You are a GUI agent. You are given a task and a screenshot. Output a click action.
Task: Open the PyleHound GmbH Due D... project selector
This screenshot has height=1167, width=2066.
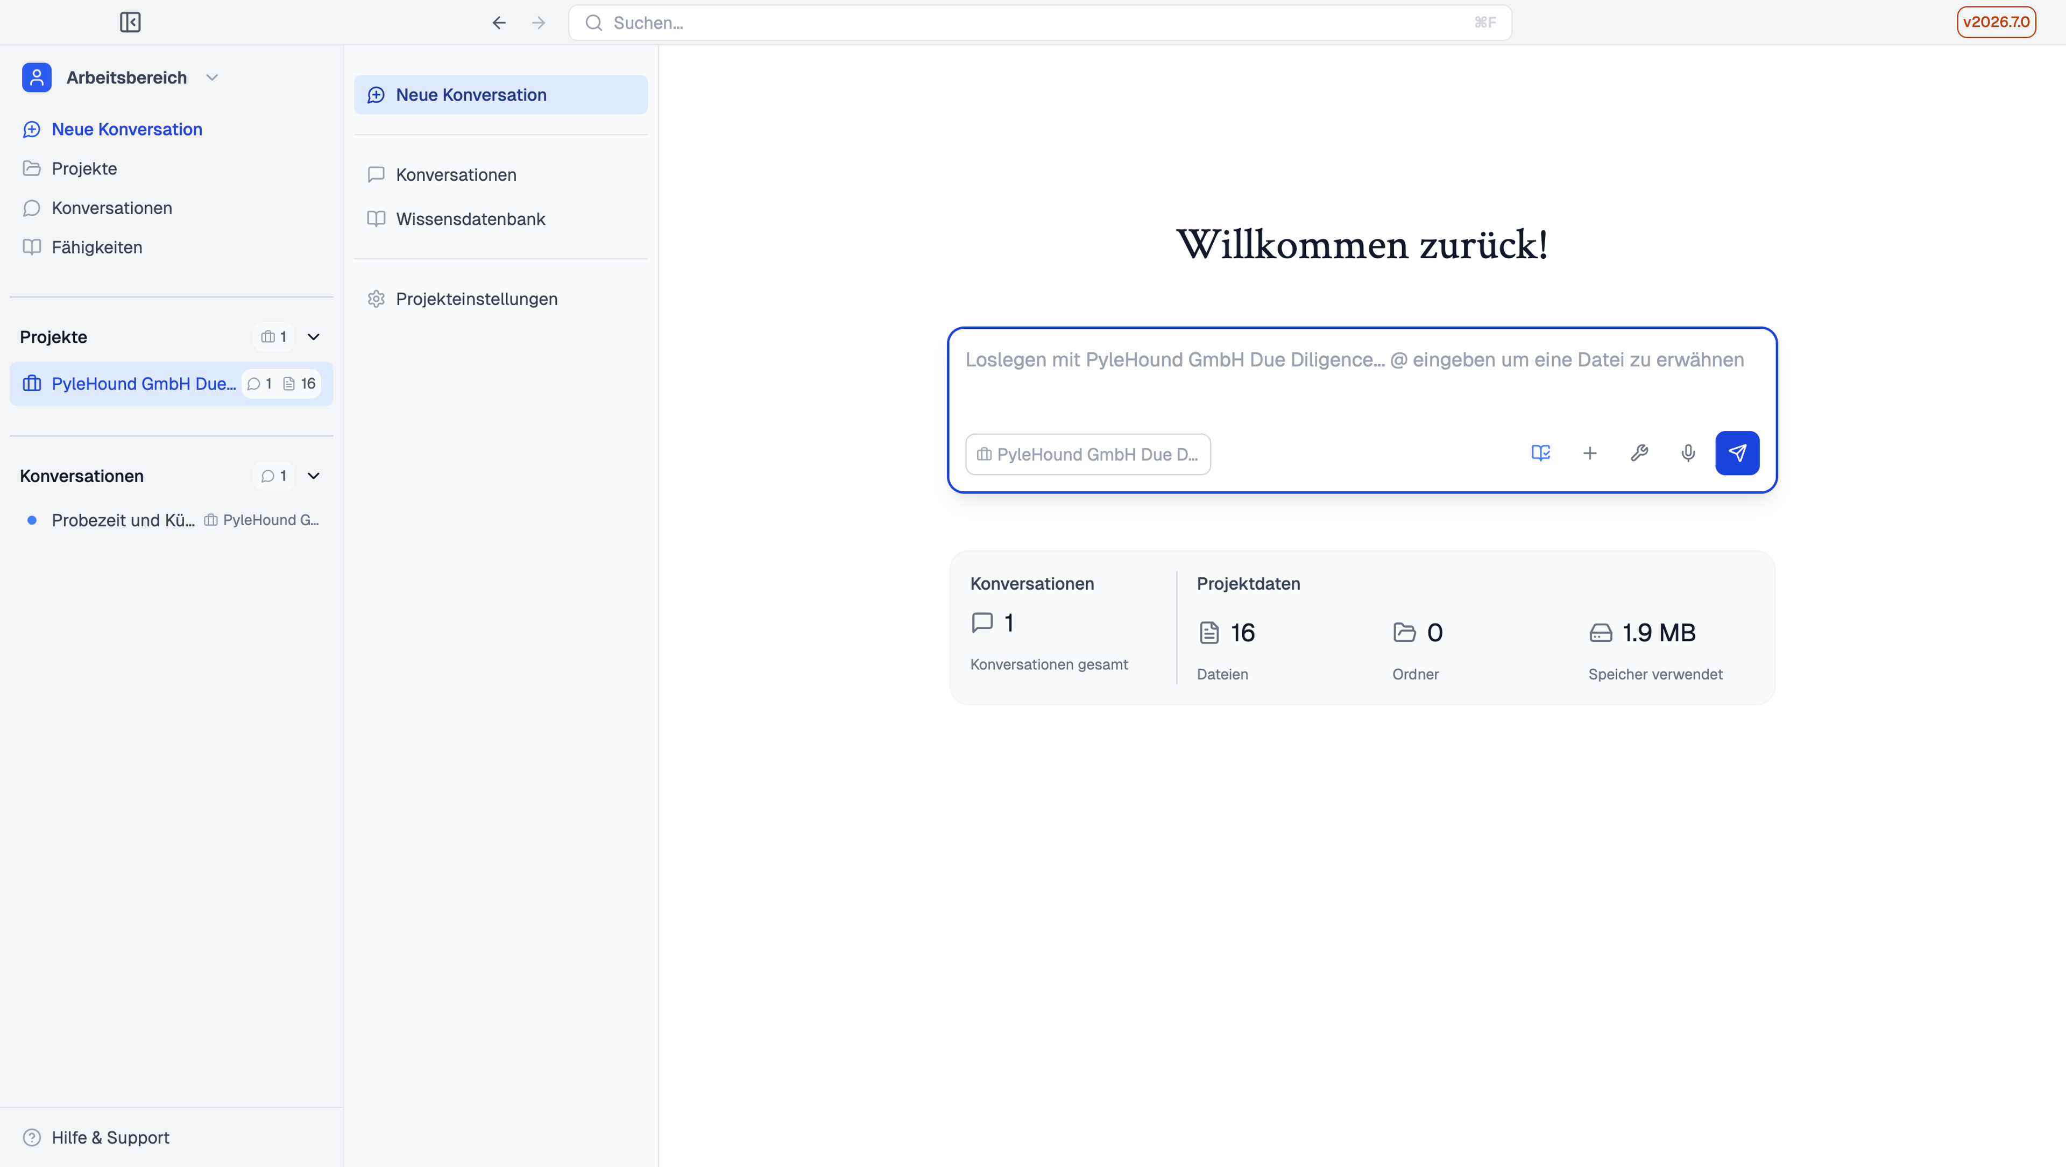[1087, 454]
